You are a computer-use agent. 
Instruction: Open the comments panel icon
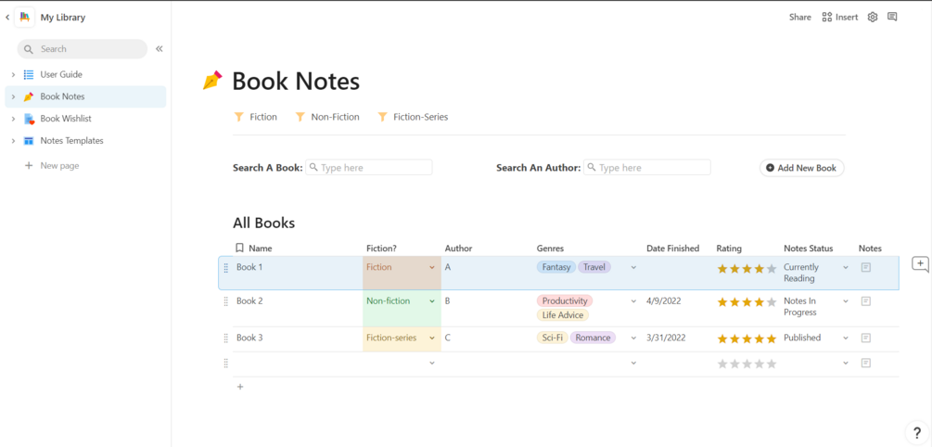click(x=892, y=17)
